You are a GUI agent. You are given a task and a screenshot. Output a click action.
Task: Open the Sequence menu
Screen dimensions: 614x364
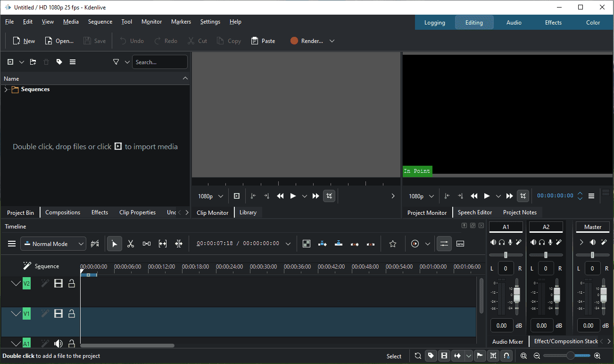coord(100,22)
